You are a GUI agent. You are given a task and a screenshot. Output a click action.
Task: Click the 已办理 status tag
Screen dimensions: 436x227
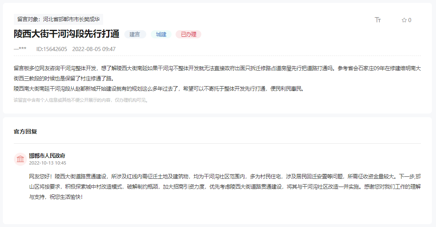coord(189,34)
